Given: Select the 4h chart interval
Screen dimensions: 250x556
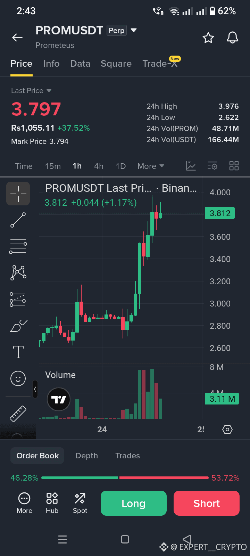Looking at the screenshot, I should (99, 166).
